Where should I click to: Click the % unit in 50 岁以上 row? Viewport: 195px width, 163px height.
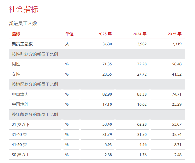tap(67, 155)
